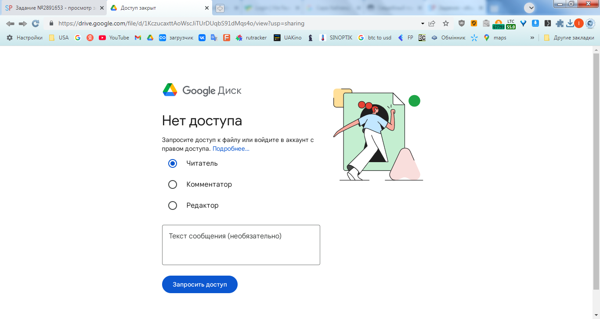The width and height of the screenshot is (600, 319).
Task: Select the Редактор radio option
Action: point(173,206)
